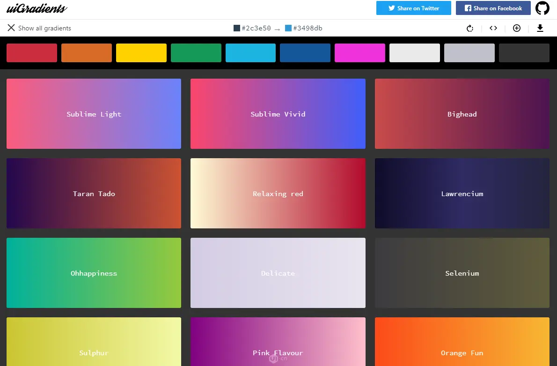Screen dimensions: 557x366
Task: Filter gradients by green swatch
Action: point(196,53)
